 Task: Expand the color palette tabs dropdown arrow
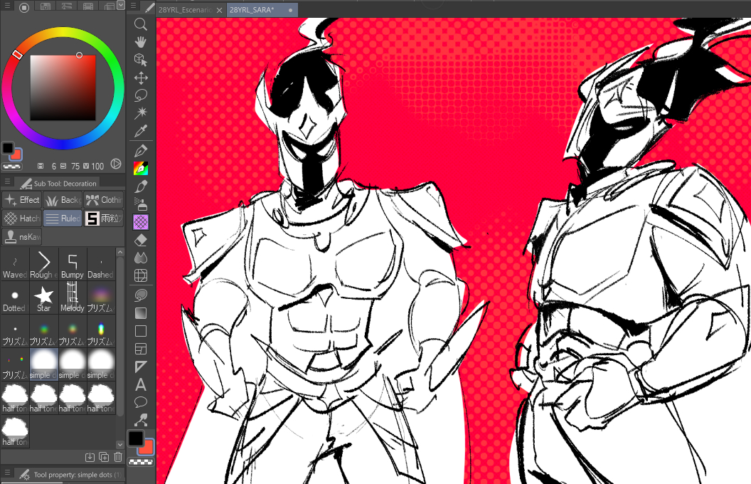tap(121, 5)
